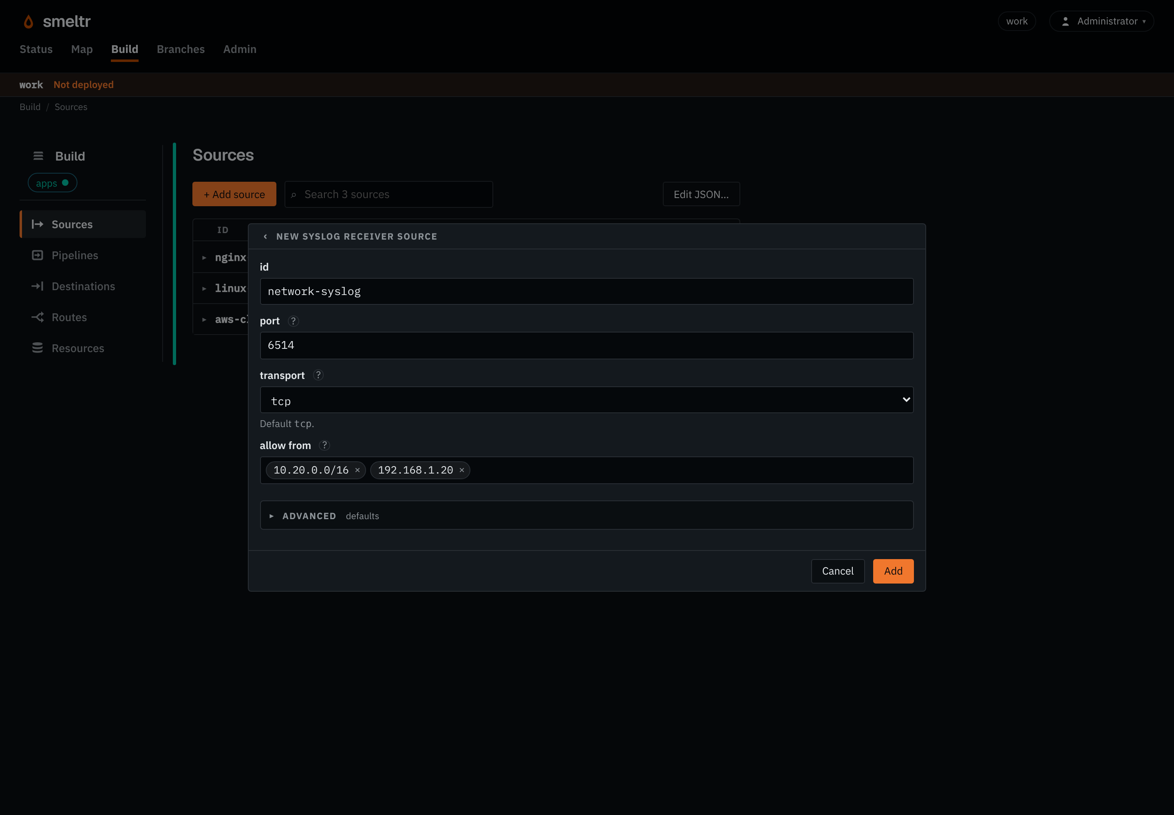Focus the id field network-syslog
1174x815 pixels.
tap(587, 292)
